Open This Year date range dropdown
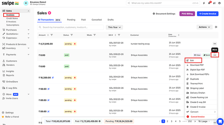Screen dimensions: 224x125 (x=114, y=27)
